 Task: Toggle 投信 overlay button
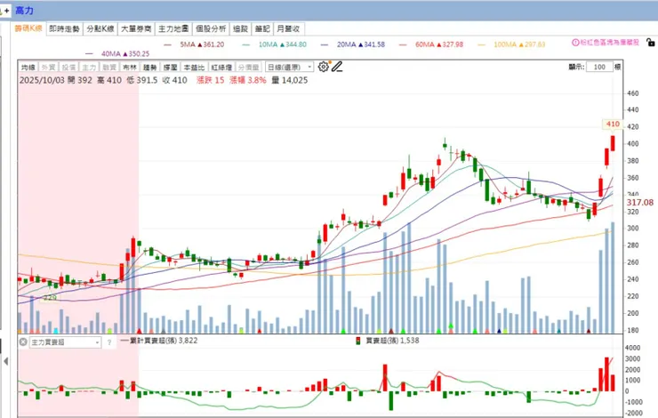click(68, 68)
